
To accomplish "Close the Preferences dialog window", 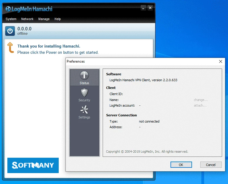I will tap(220, 61).
